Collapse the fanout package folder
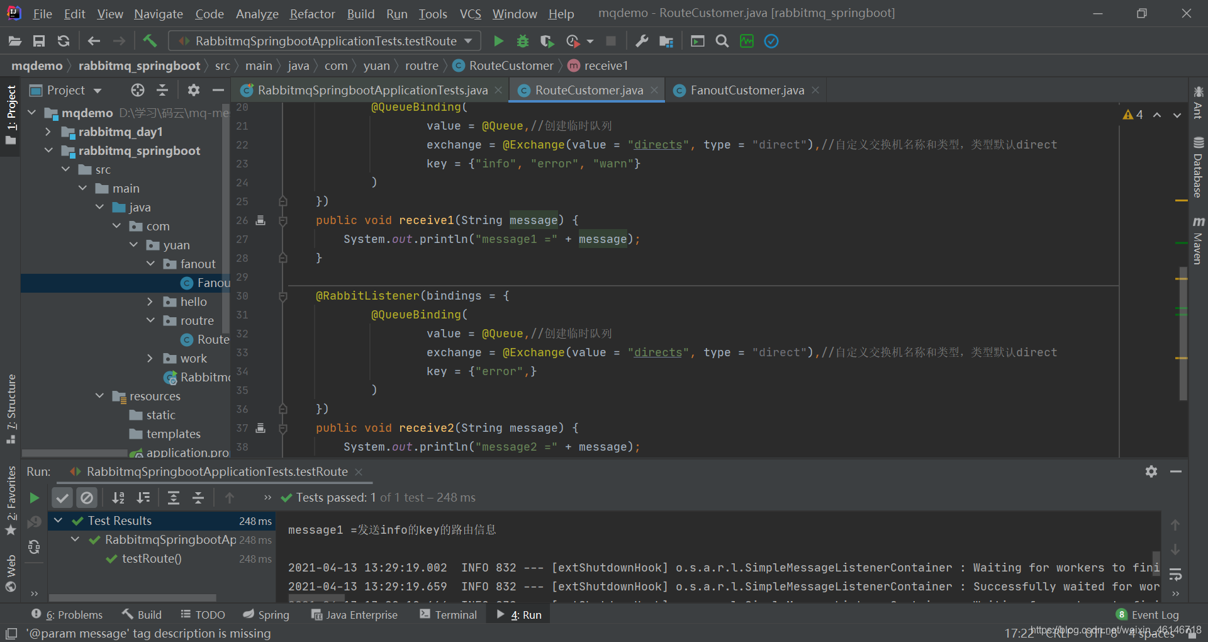 tap(150, 264)
